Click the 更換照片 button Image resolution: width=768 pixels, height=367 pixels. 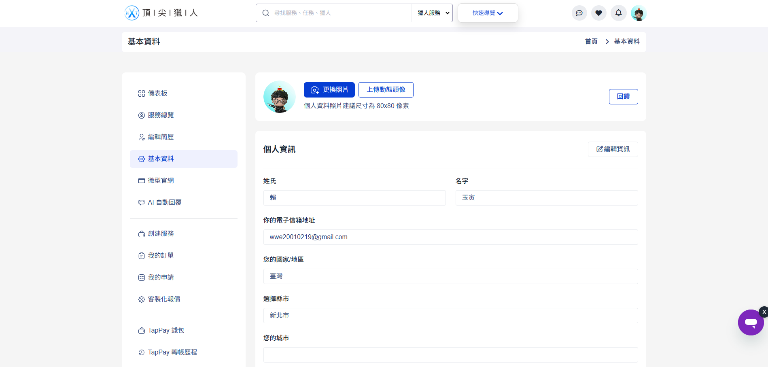click(329, 90)
